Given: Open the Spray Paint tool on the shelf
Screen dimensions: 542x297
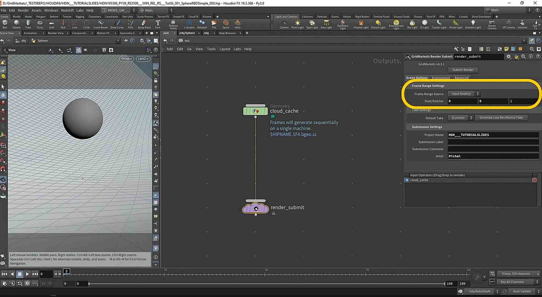Looking at the screenshot, I should coord(144,25).
